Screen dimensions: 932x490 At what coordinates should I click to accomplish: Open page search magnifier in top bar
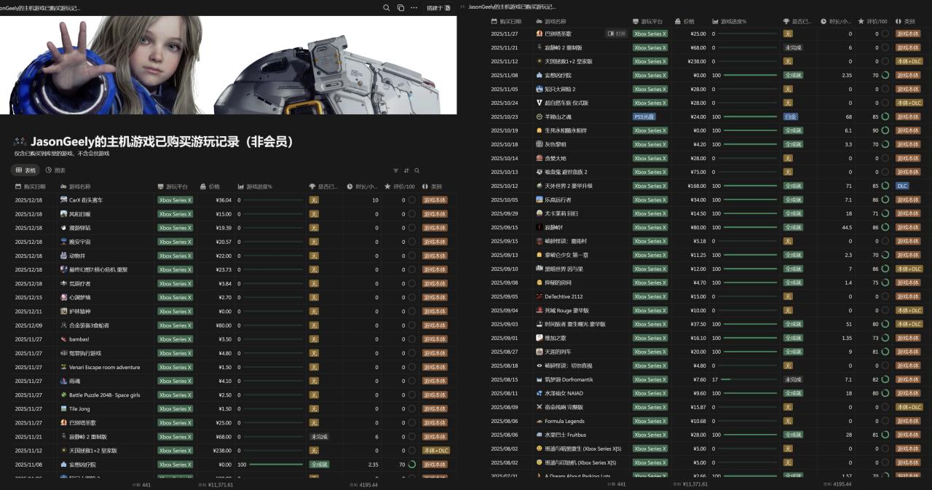pos(387,7)
